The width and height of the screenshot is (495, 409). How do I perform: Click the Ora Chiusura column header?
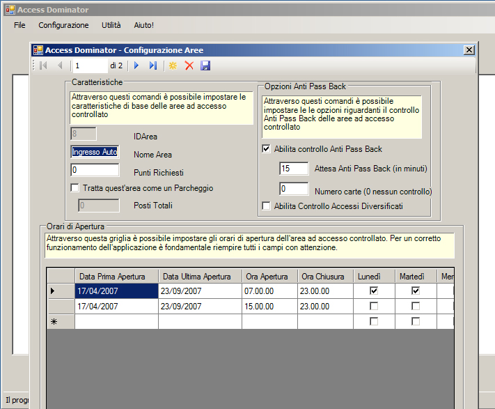(x=325, y=277)
